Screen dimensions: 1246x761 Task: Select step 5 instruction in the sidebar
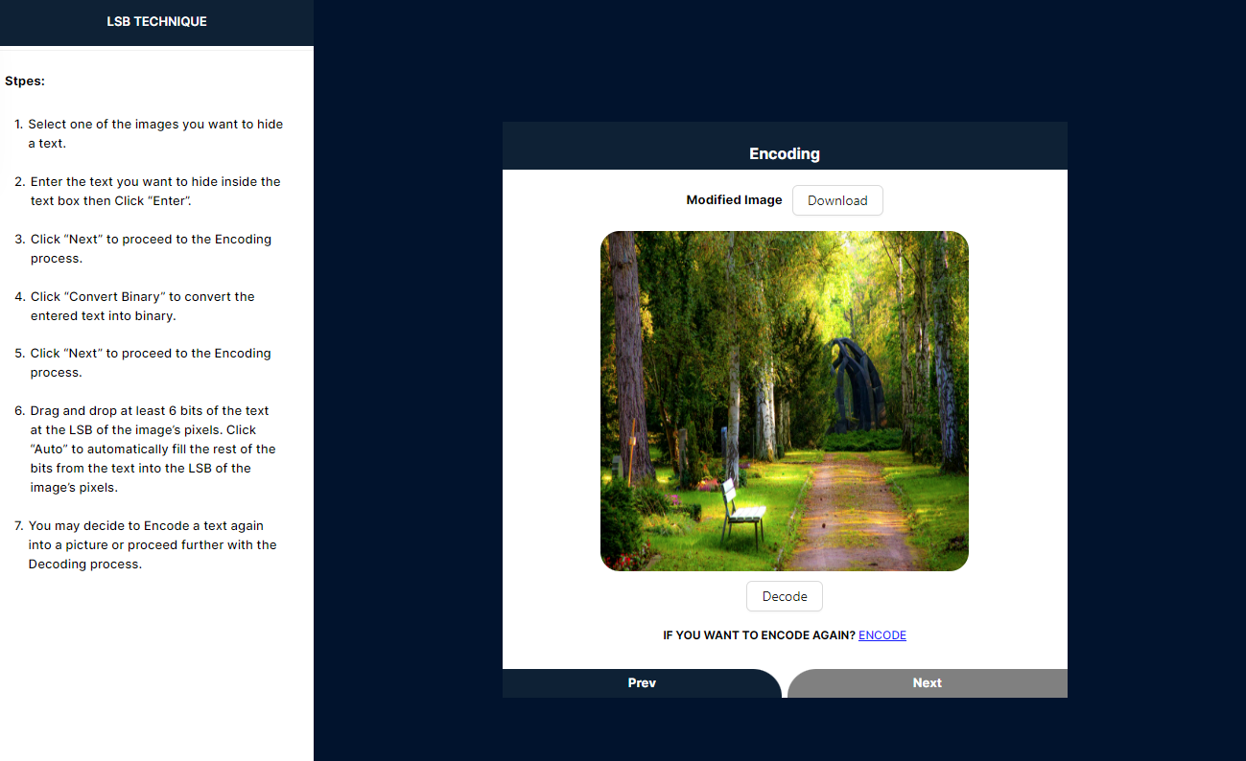click(x=151, y=362)
